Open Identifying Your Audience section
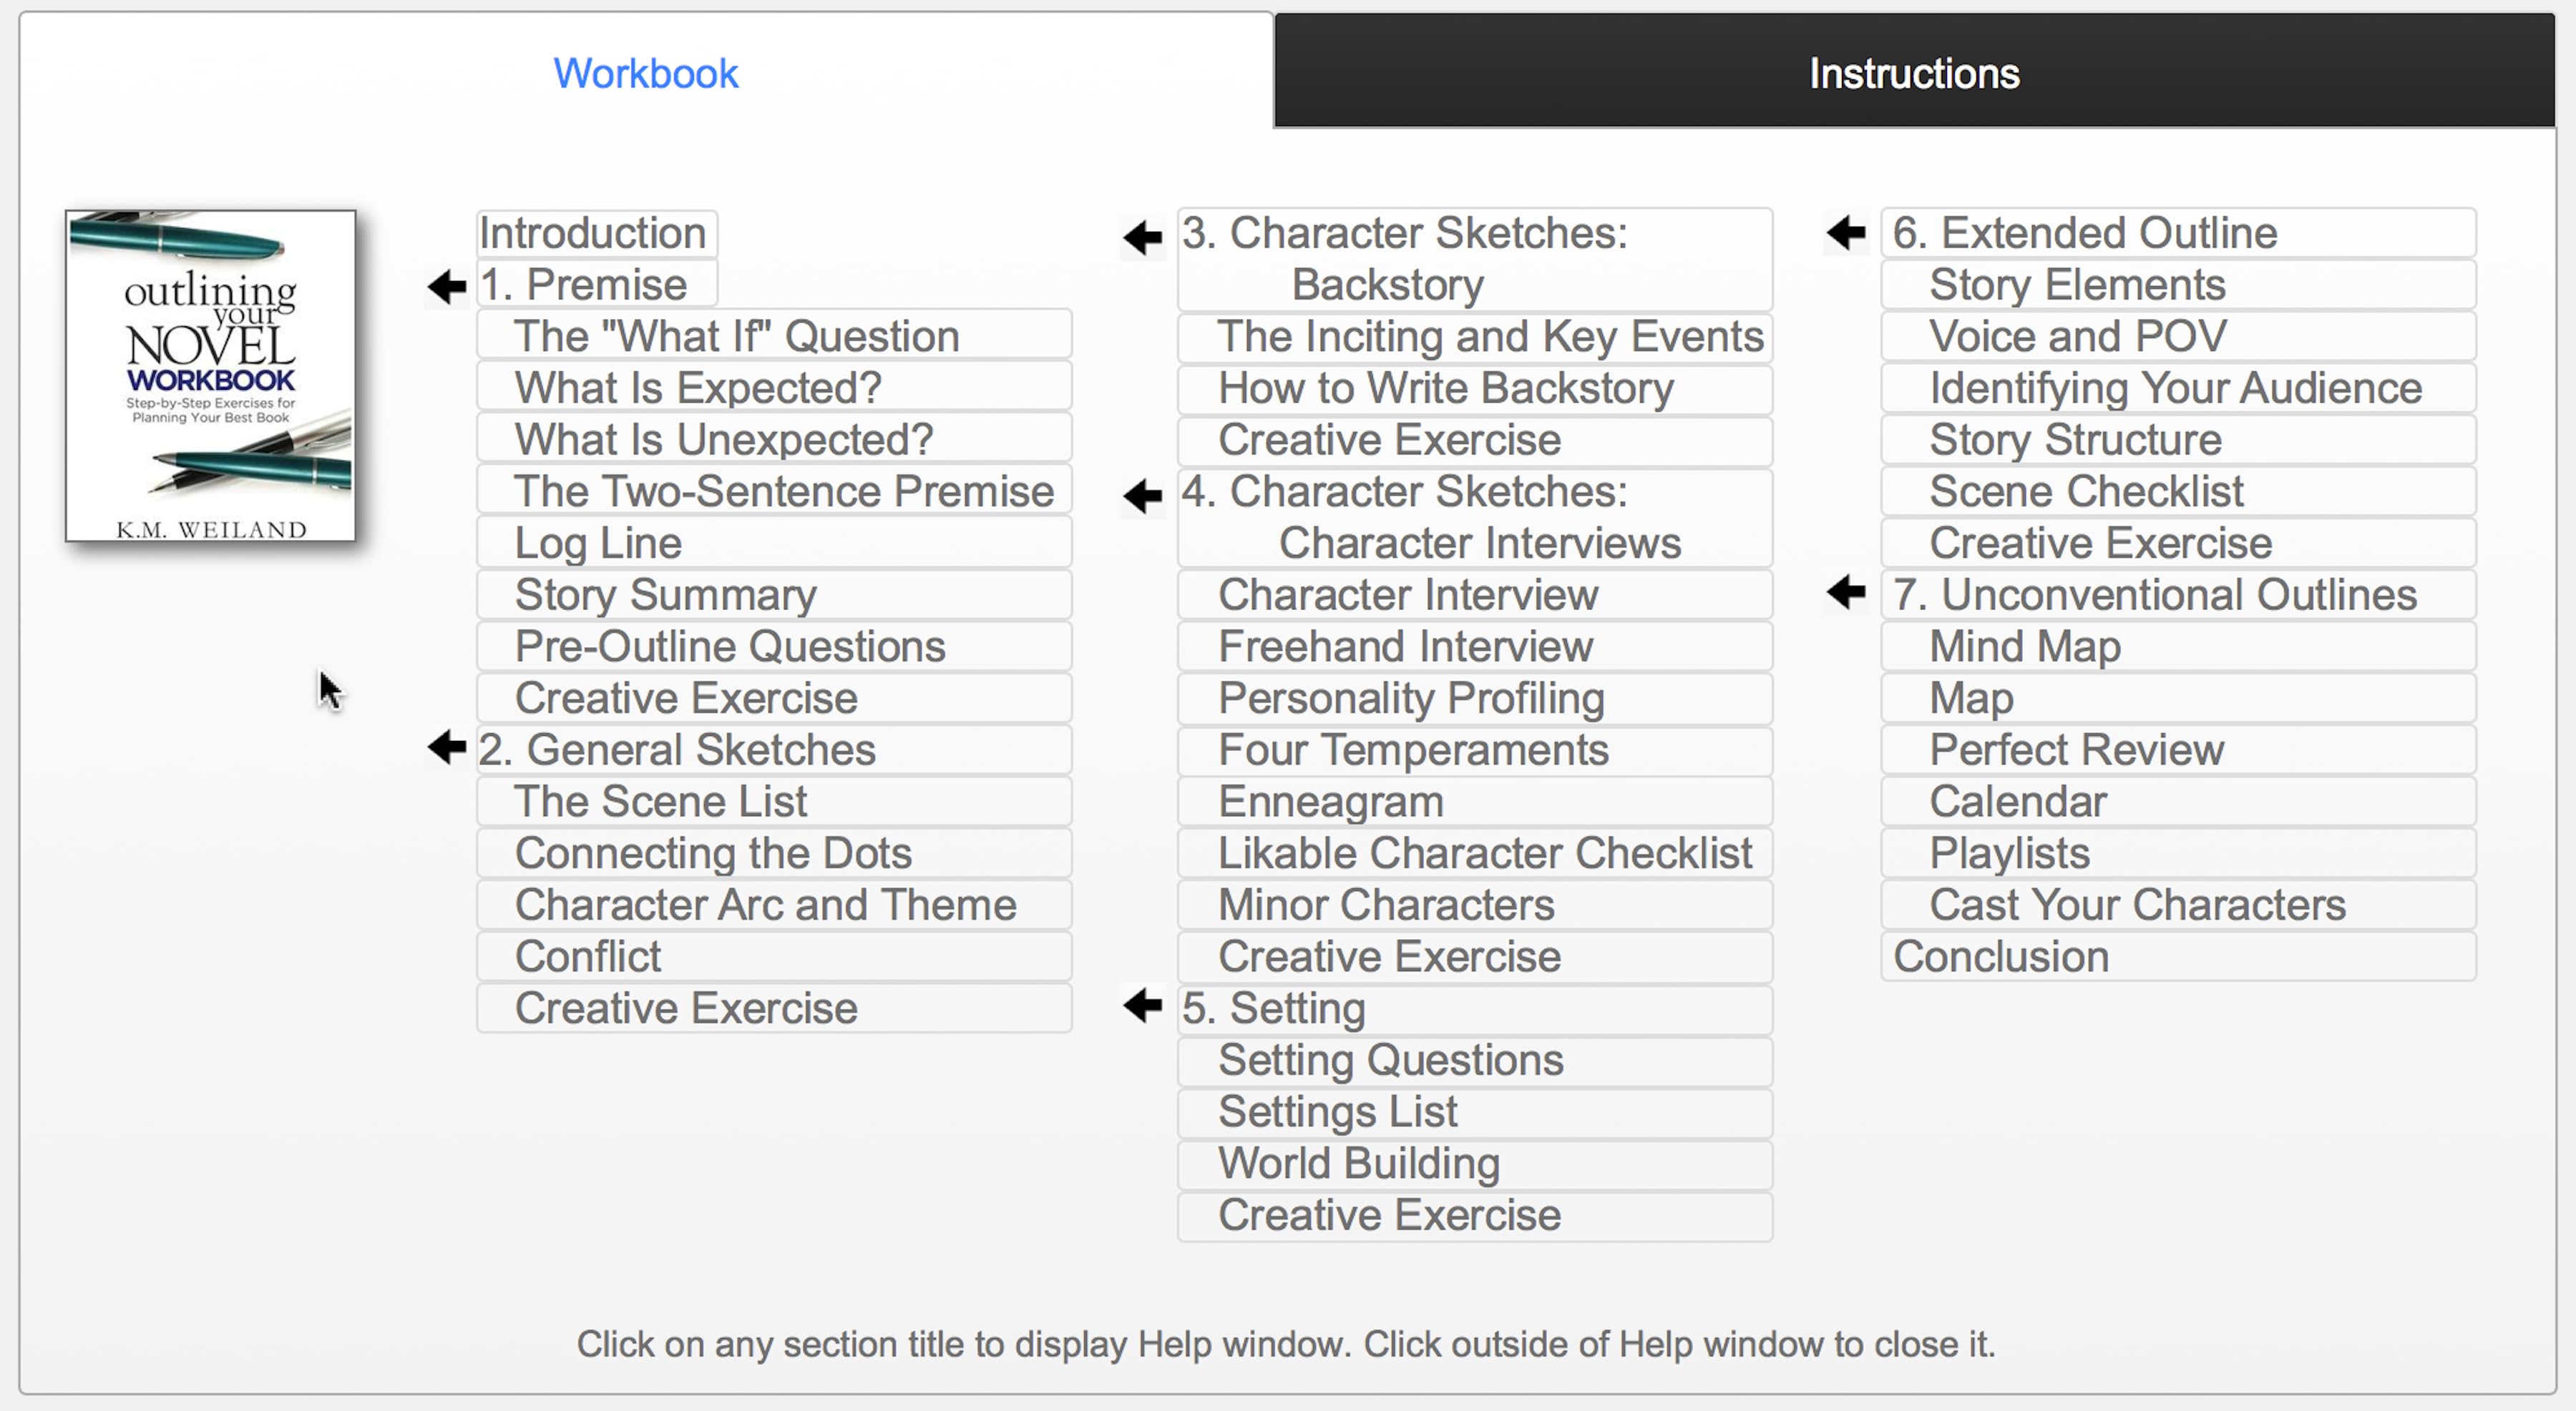 pyautogui.click(x=2177, y=388)
